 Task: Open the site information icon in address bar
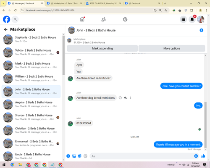(22, 10)
